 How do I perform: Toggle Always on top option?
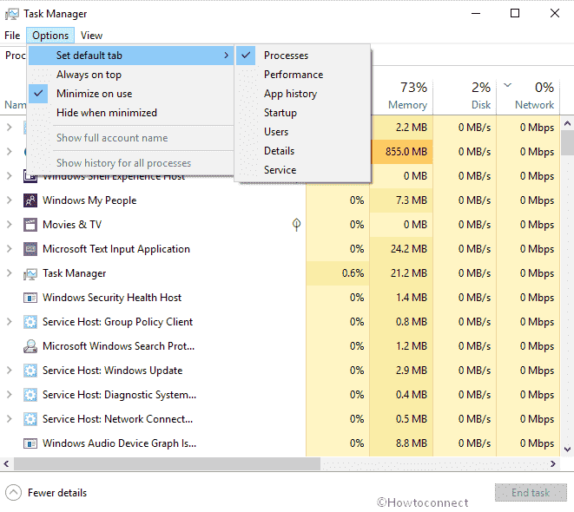131,75
